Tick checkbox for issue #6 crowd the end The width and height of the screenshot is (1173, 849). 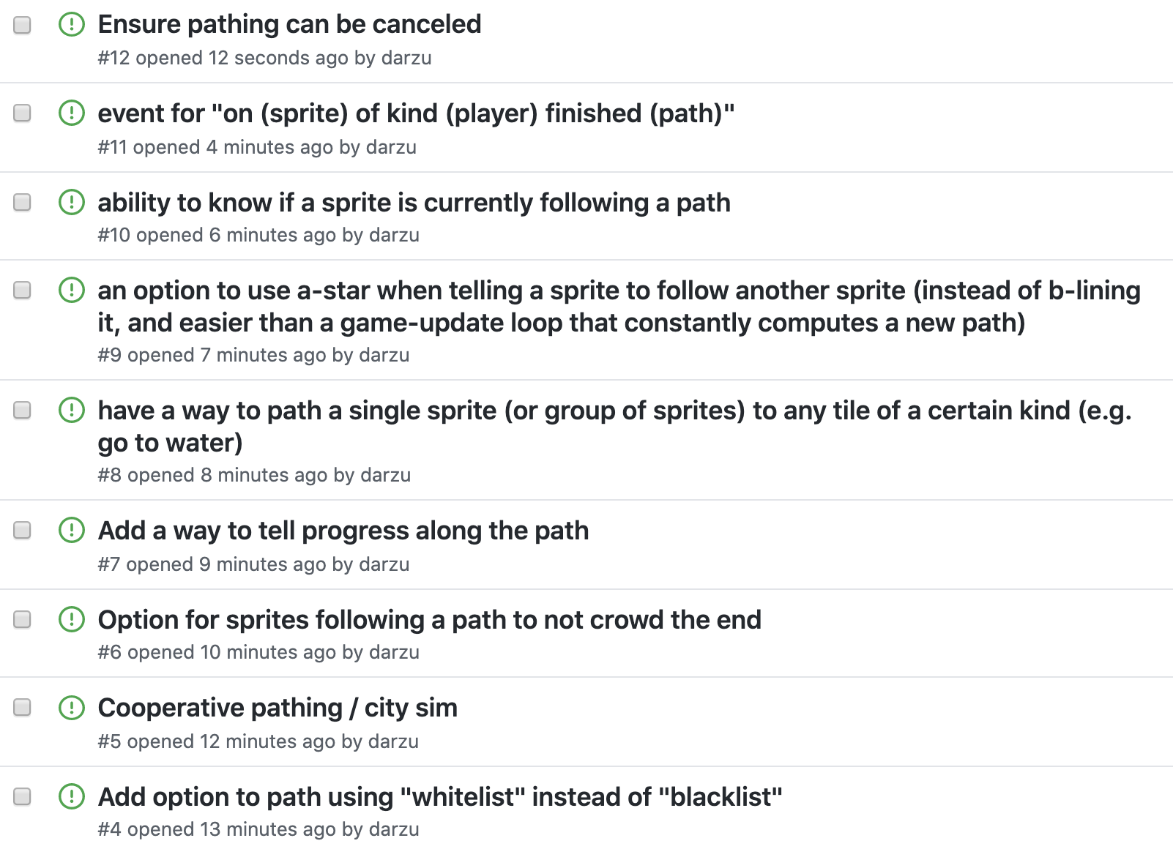click(x=23, y=619)
